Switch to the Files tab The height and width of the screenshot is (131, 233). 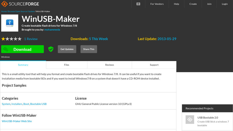coord(67,65)
